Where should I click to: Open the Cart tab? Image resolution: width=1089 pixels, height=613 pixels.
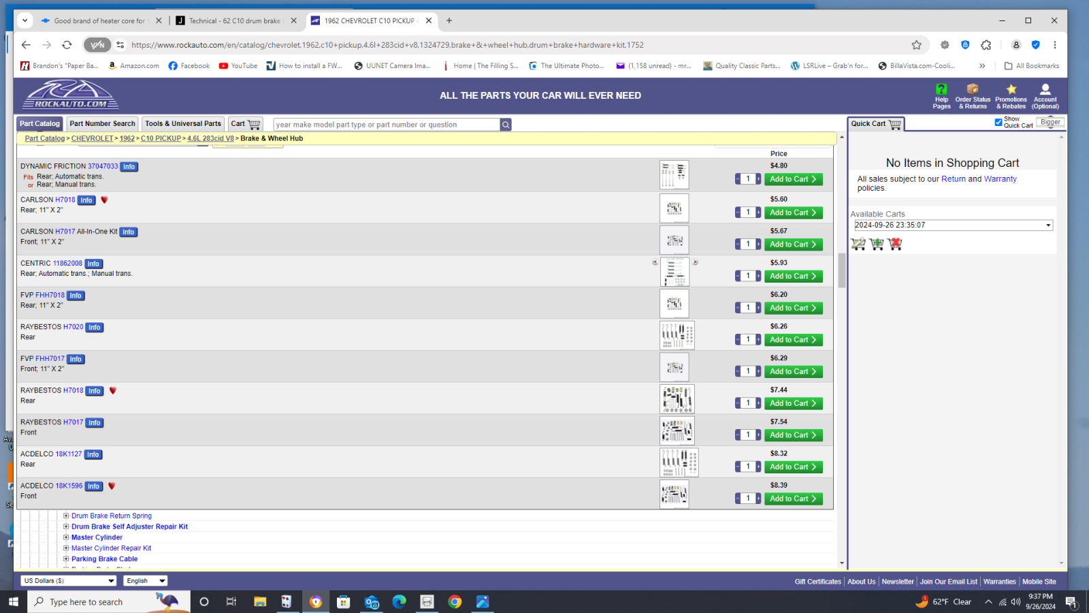pos(246,124)
